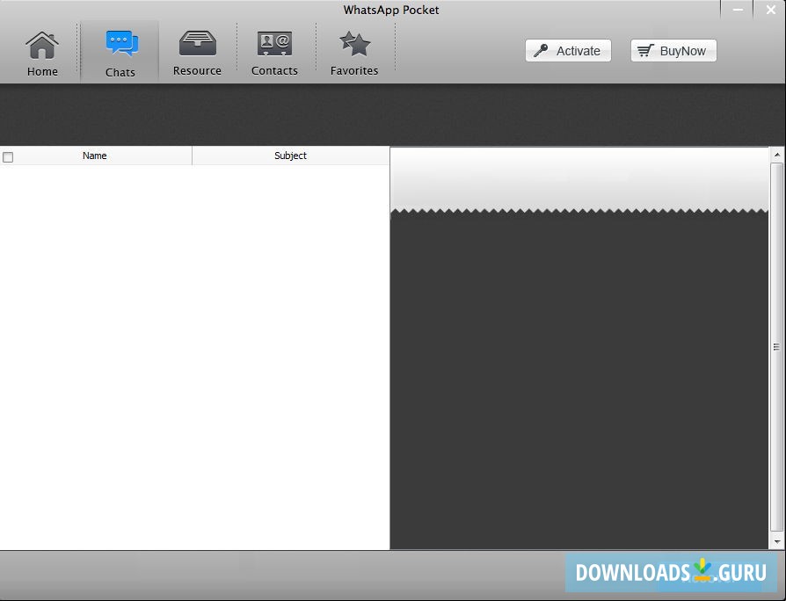Click the Activate key button

[568, 51]
